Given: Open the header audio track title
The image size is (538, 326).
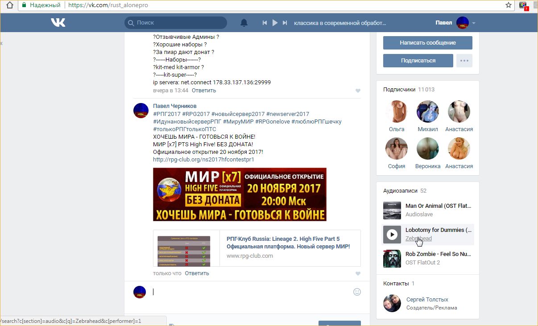Looking at the screenshot, I should pyautogui.click(x=340, y=23).
